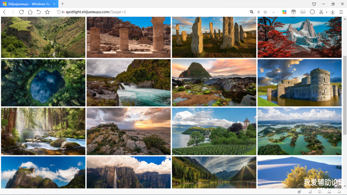Click the colorful four-square apps icon

click(x=284, y=12)
